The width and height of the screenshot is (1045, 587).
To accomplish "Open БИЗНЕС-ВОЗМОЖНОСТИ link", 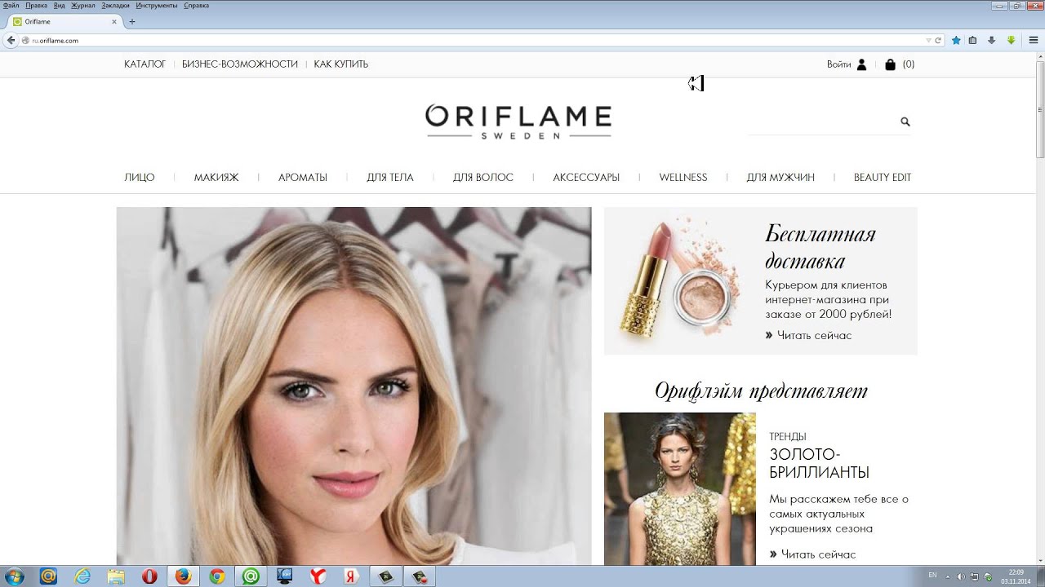I will [240, 64].
